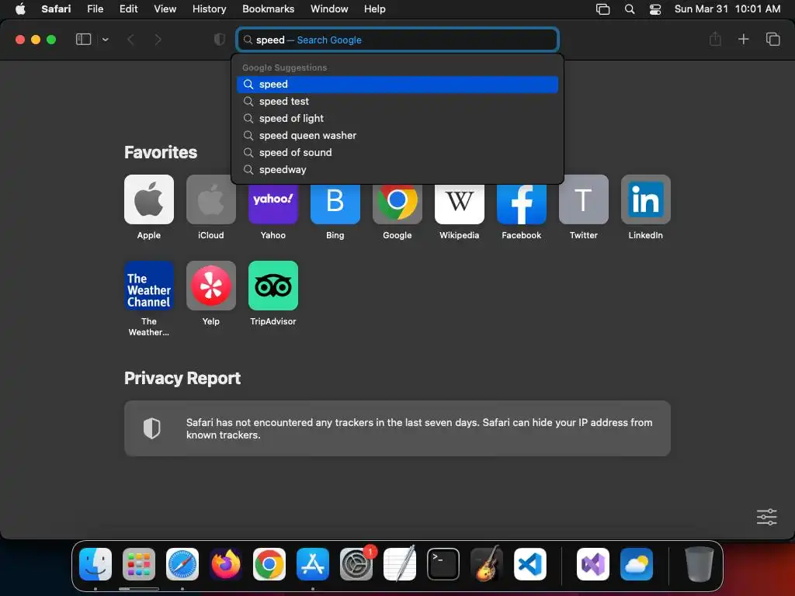795x596 pixels.
Task: Open the Apple logo menu
Action: pyautogui.click(x=20, y=9)
